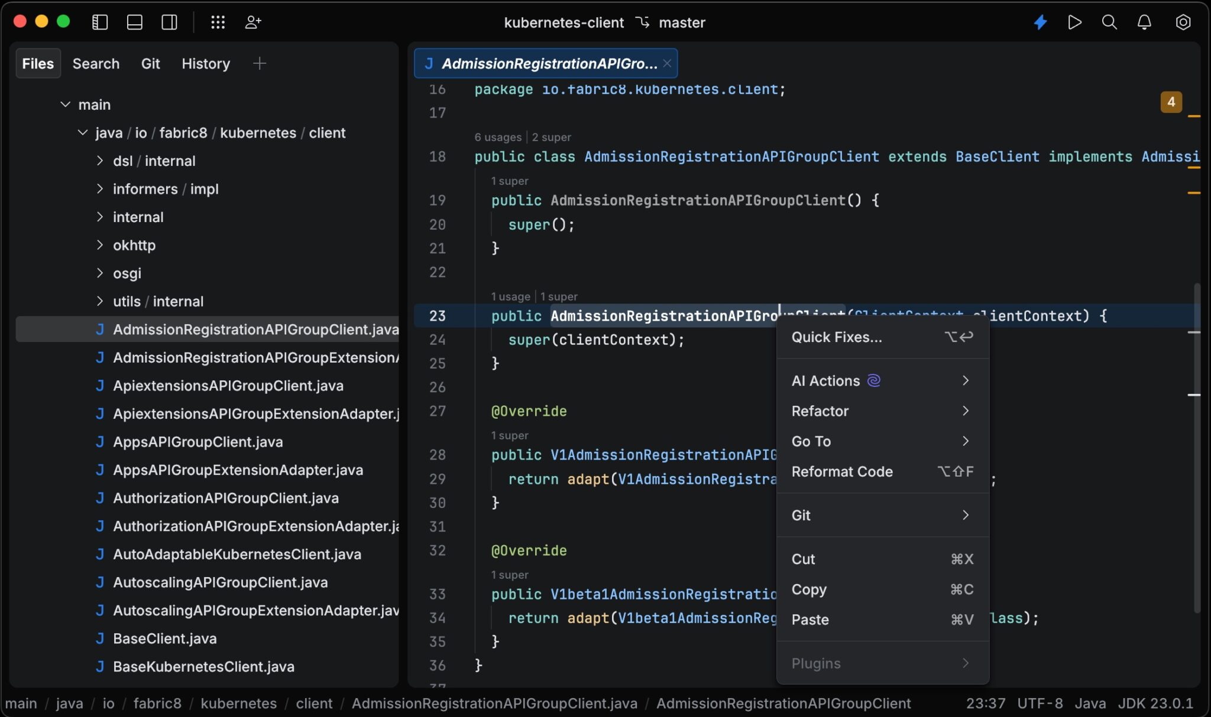This screenshot has height=717, width=1211.
Task: Close the AdmissionRegistrationAPIGro... editor tab
Action: 667,63
